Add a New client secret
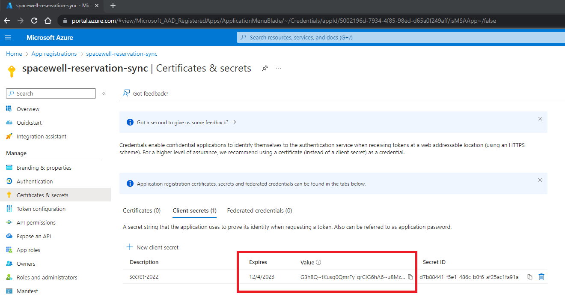The width and height of the screenshot is (565, 303). 152,247
